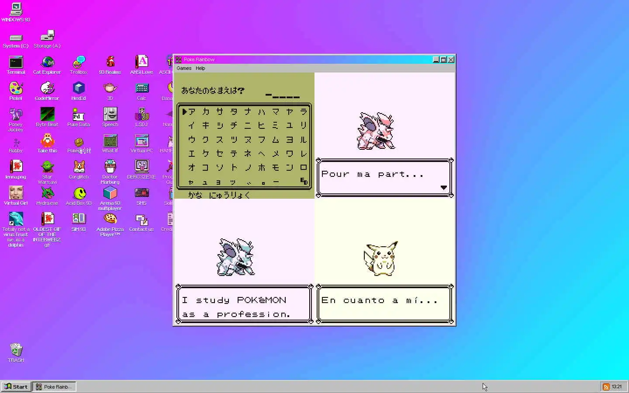Click the 'I study POKéMON' dialog box
The width and height of the screenshot is (629, 393).
(x=245, y=304)
